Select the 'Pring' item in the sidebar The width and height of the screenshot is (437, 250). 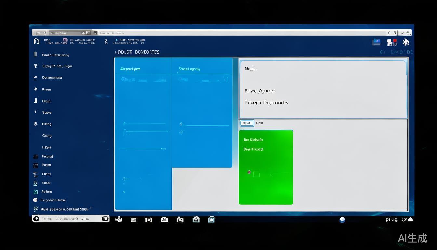pos(46,124)
